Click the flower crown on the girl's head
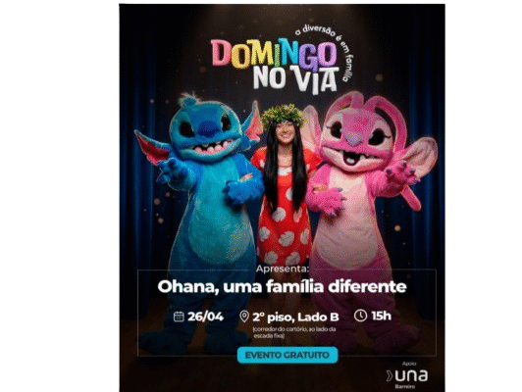Image resolution: width=522 pixels, height=392 pixels. (x=283, y=114)
